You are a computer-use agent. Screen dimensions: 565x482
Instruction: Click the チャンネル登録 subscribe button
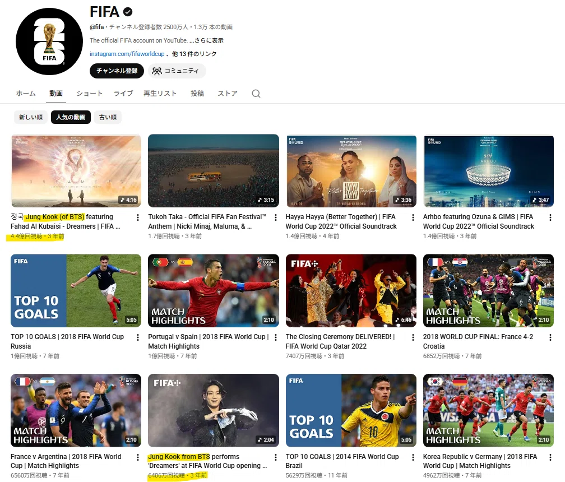(x=117, y=71)
